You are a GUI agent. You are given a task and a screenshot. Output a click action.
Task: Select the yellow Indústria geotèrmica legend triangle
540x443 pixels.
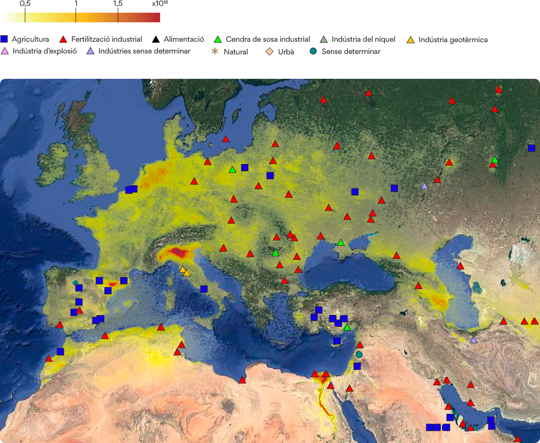(x=410, y=39)
